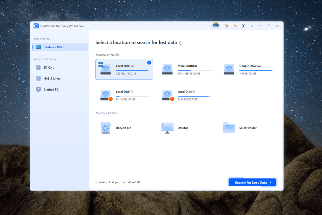Click the shopping cart upgrade icon
Viewport: 322px width, 215px height.
(x=226, y=26)
